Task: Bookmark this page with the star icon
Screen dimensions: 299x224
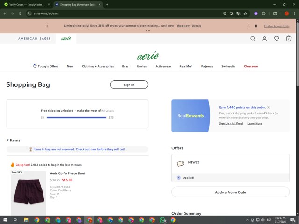Action: [x=245, y=14]
